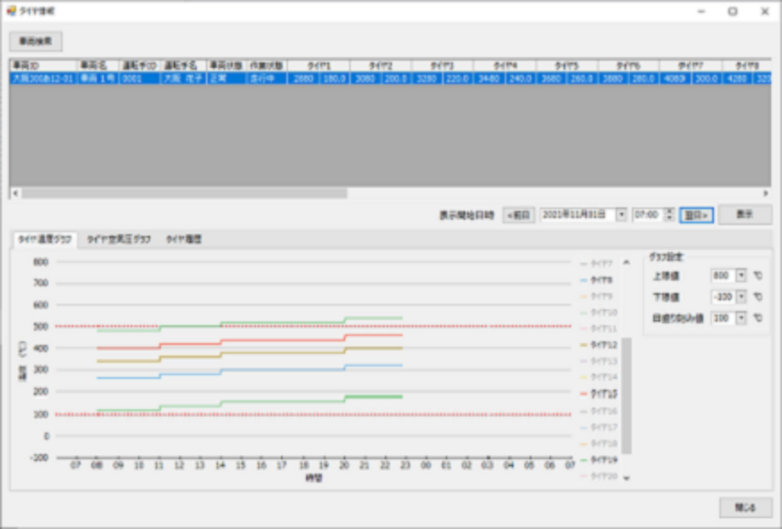The height and width of the screenshot is (529, 782).
Task: Toggle タイヤ9 series in chart legend
Action: coord(597,297)
